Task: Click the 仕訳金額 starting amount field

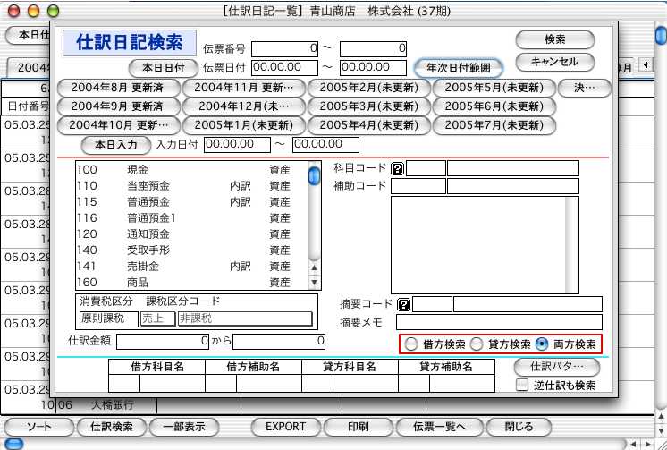Action: (x=163, y=341)
